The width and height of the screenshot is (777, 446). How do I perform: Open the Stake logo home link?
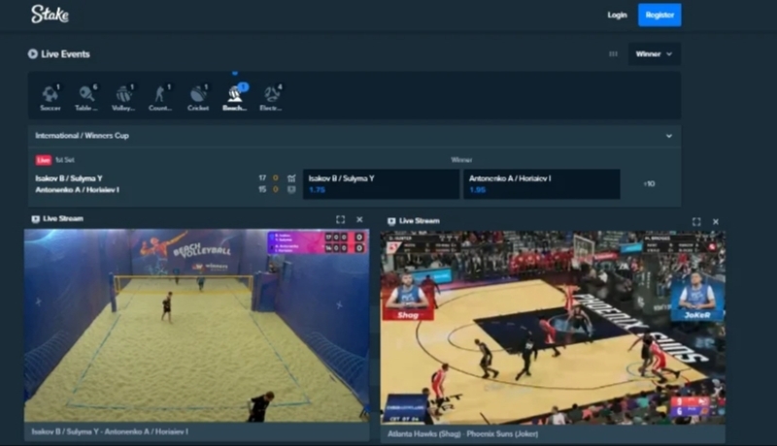coord(50,15)
